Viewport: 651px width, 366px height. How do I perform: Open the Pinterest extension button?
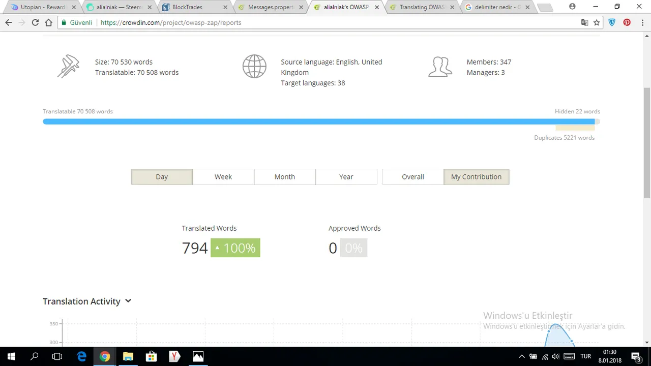627,22
